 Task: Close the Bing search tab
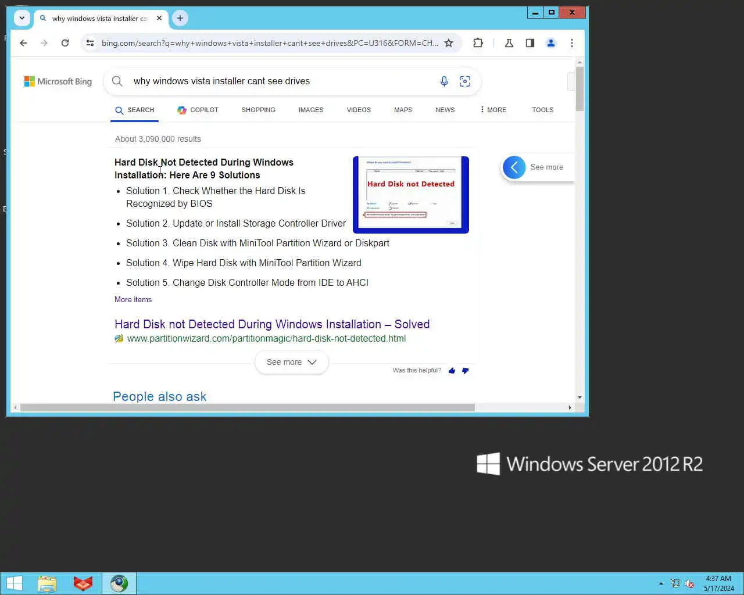point(159,18)
